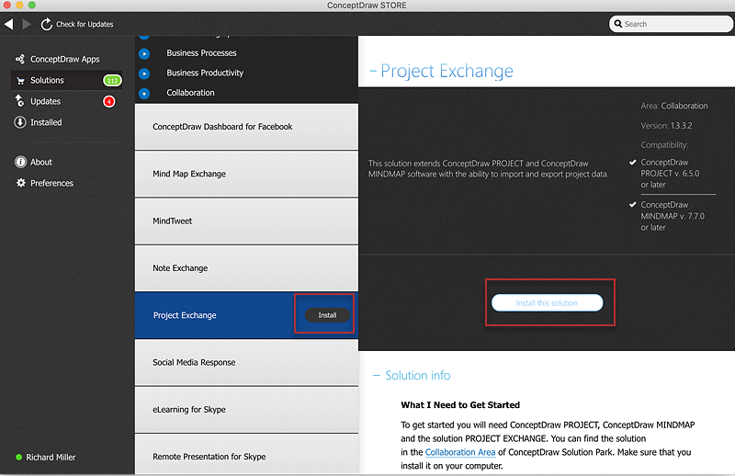Click the What I Need to Get Started heading
735x476 pixels.
(460, 404)
